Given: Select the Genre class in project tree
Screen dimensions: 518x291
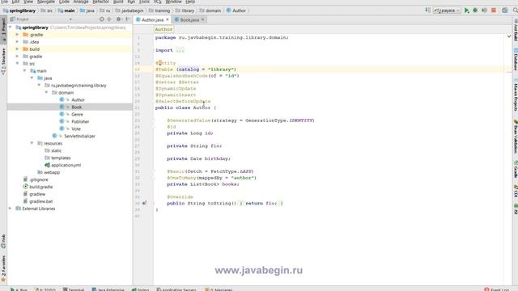Looking at the screenshot, I should (77, 115).
